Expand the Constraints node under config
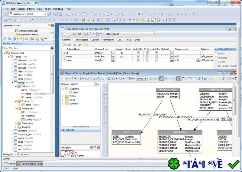 tap(16, 123)
